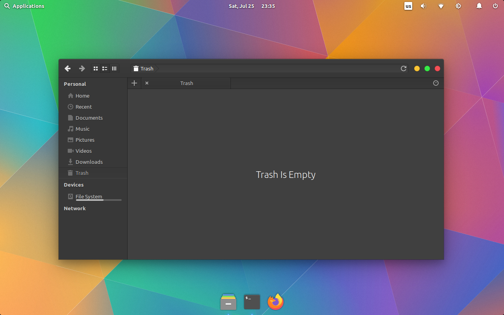Open Music folder in sidebar
This screenshot has height=315, width=504.
pyautogui.click(x=93, y=129)
